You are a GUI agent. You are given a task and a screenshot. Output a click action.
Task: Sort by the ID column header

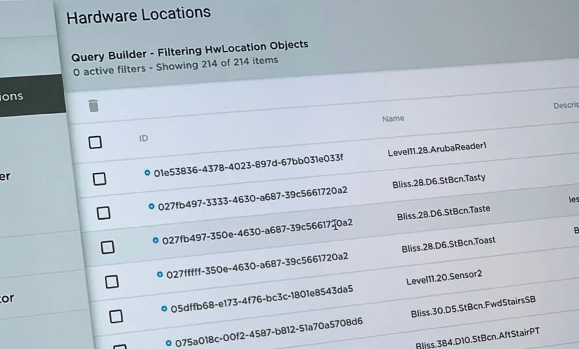pyautogui.click(x=144, y=139)
